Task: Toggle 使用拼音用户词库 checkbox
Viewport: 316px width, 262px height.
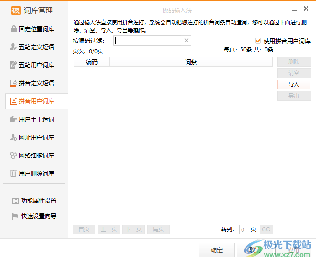Action: coord(258,41)
